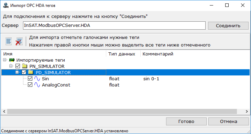The width and height of the screenshot is (251, 134).
Task: Click the Соединить button
Action: point(228,25)
